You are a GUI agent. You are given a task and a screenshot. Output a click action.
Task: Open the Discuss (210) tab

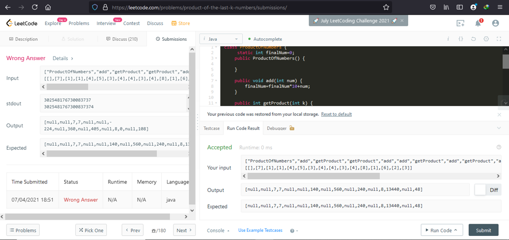[x=122, y=39]
